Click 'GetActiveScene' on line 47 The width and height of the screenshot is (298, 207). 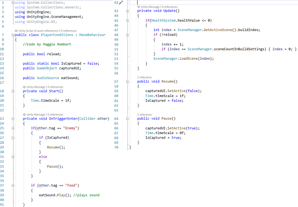point(218,30)
